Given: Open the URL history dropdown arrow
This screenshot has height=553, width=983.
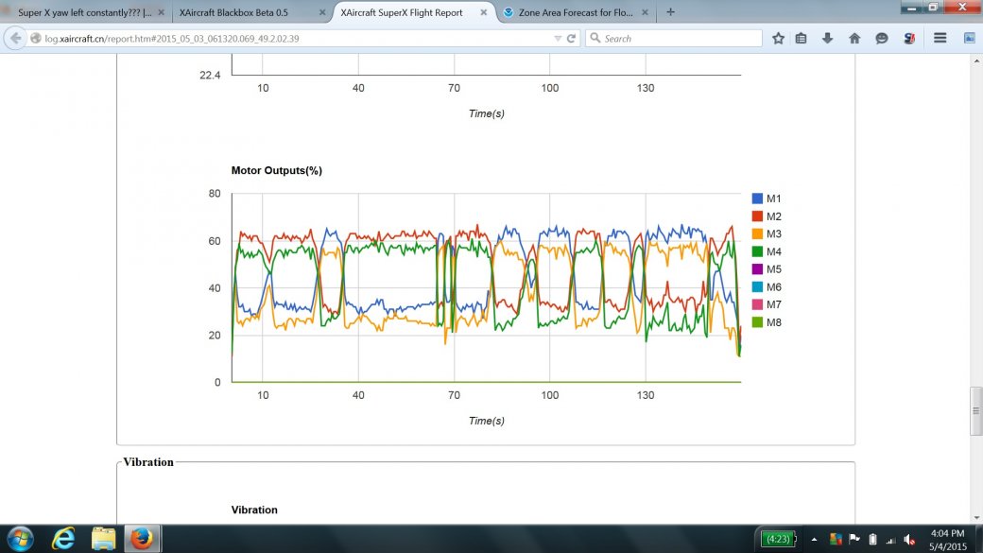Looking at the screenshot, I should point(558,38).
